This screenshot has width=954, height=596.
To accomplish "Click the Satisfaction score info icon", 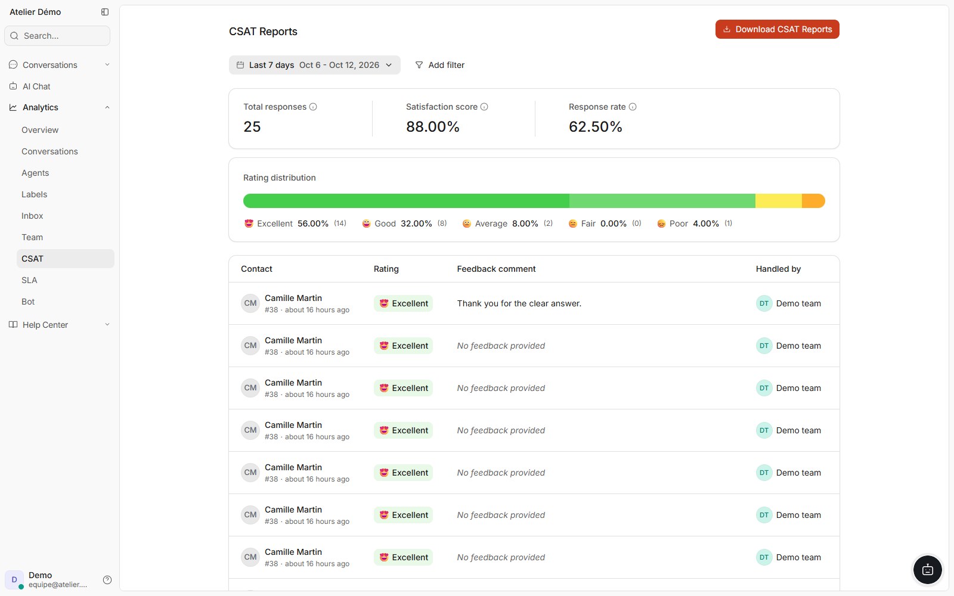I will [x=484, y=107].
